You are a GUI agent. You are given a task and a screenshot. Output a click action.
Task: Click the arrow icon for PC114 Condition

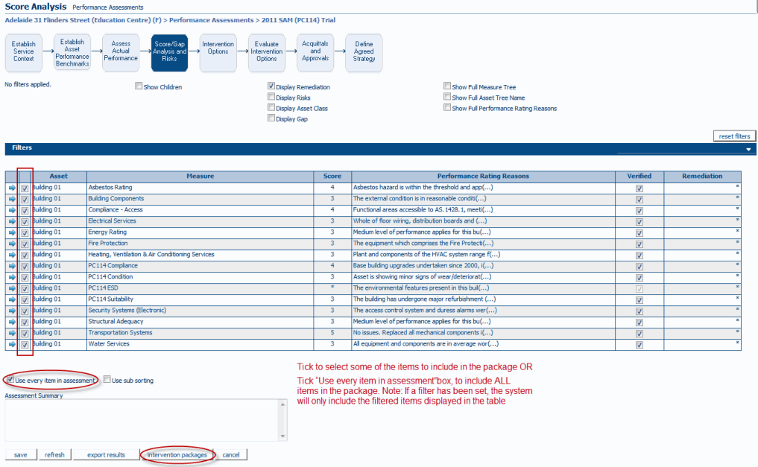click(12, 277)
